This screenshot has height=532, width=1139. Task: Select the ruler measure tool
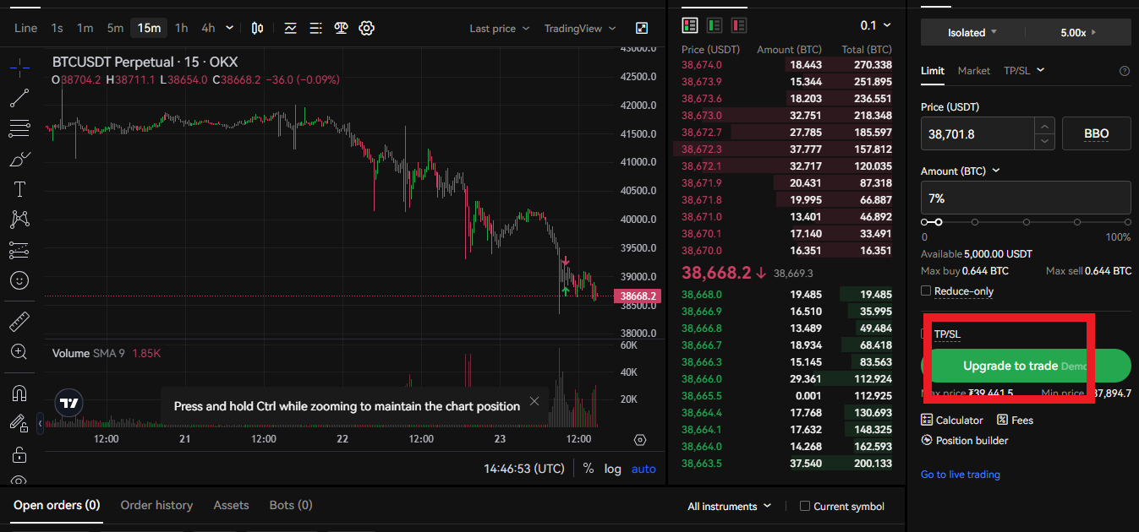(x=19, y=321)
